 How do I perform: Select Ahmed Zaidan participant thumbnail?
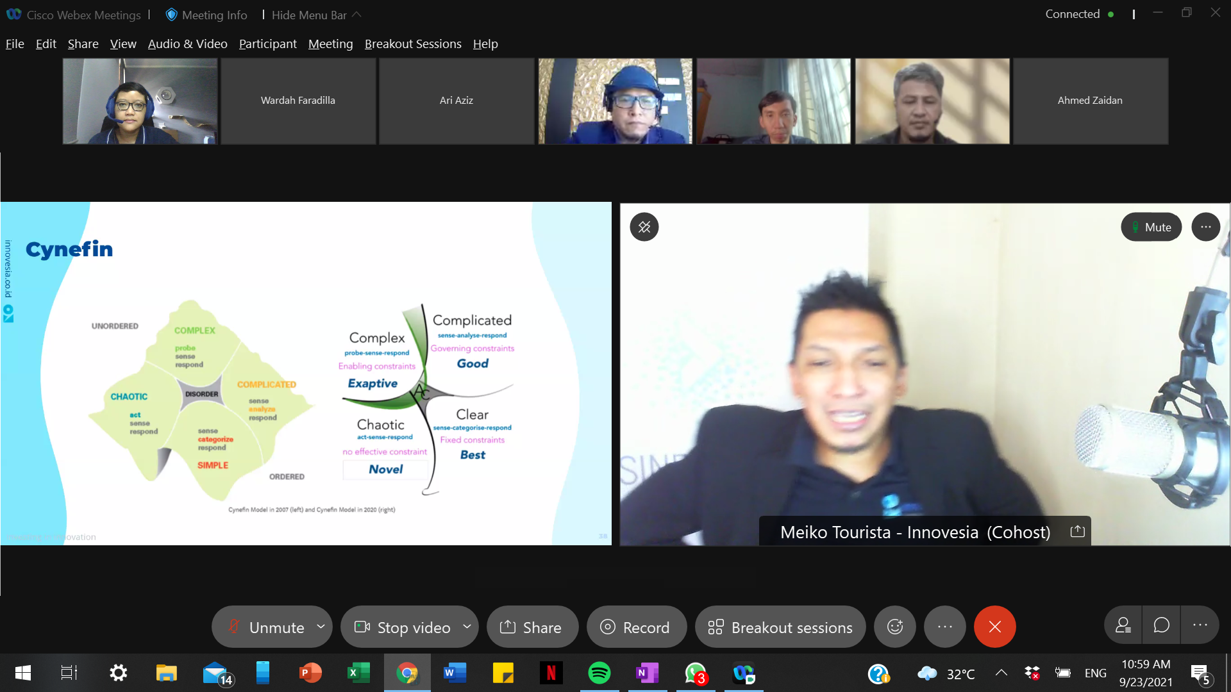click(x=1090, y=101)
